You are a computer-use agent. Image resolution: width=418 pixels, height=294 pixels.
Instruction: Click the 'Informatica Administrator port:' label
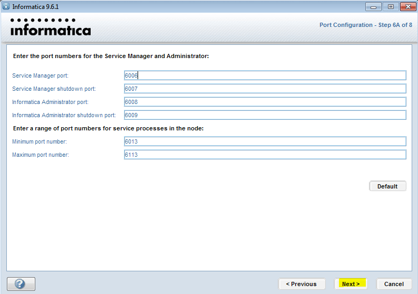click(x=50, y=102)
